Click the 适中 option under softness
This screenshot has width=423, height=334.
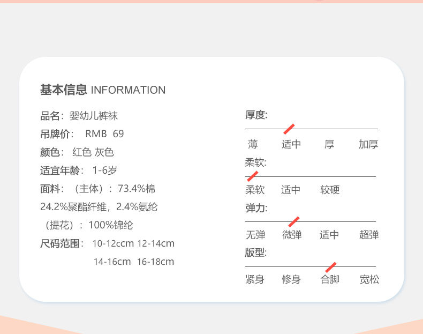(x=291, y=190)
